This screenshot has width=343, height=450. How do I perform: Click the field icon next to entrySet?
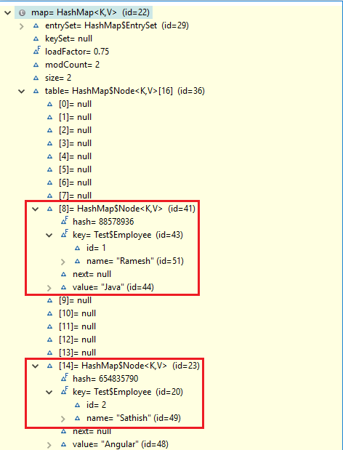coord(36,26)
